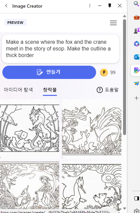The image size is (140, 213).
Task: Close the Image Creator pane
Action: tap(120, 6)
